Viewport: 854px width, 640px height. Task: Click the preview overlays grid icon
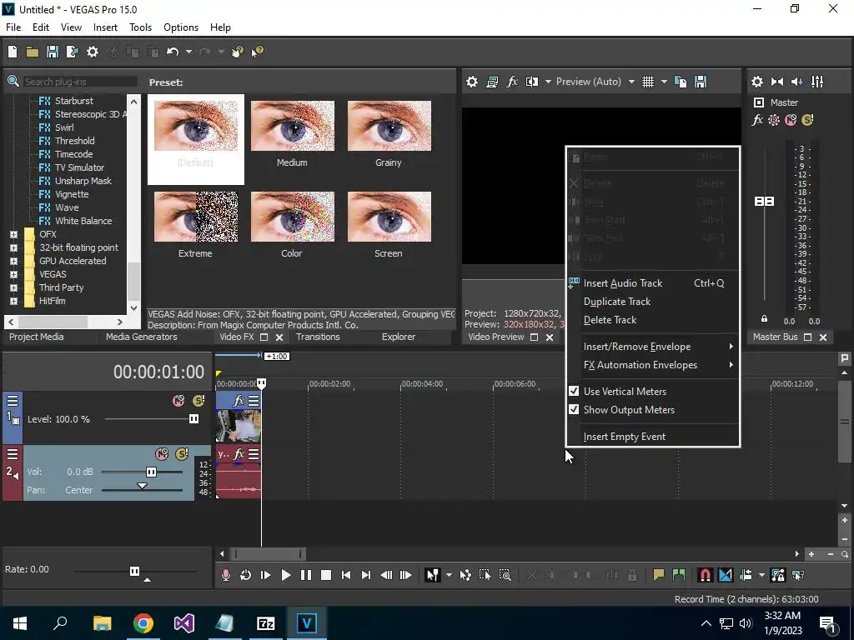(x=647, y=82)
